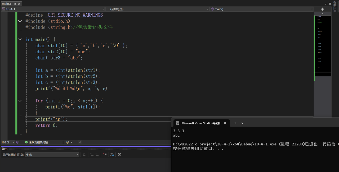Click the char* str3 = "abc"; line

59,58
